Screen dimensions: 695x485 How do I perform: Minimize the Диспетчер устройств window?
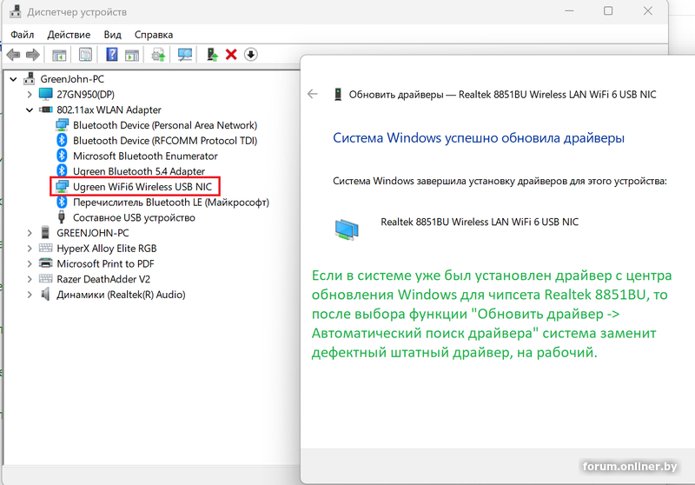point(569,11)
